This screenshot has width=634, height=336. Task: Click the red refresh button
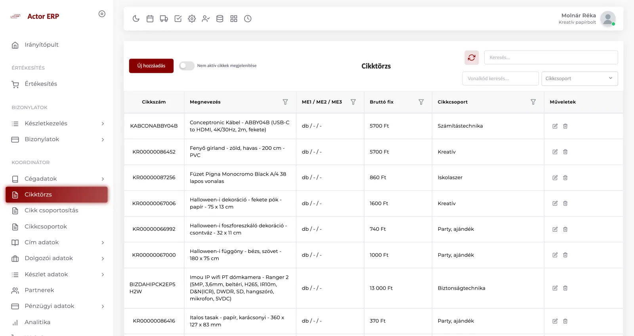pos(472,58)
